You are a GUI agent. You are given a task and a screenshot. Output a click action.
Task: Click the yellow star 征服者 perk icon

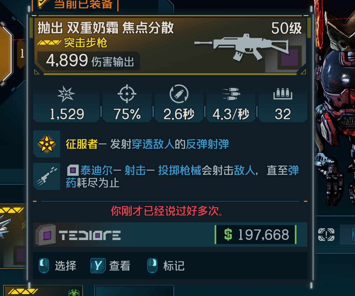47,144
